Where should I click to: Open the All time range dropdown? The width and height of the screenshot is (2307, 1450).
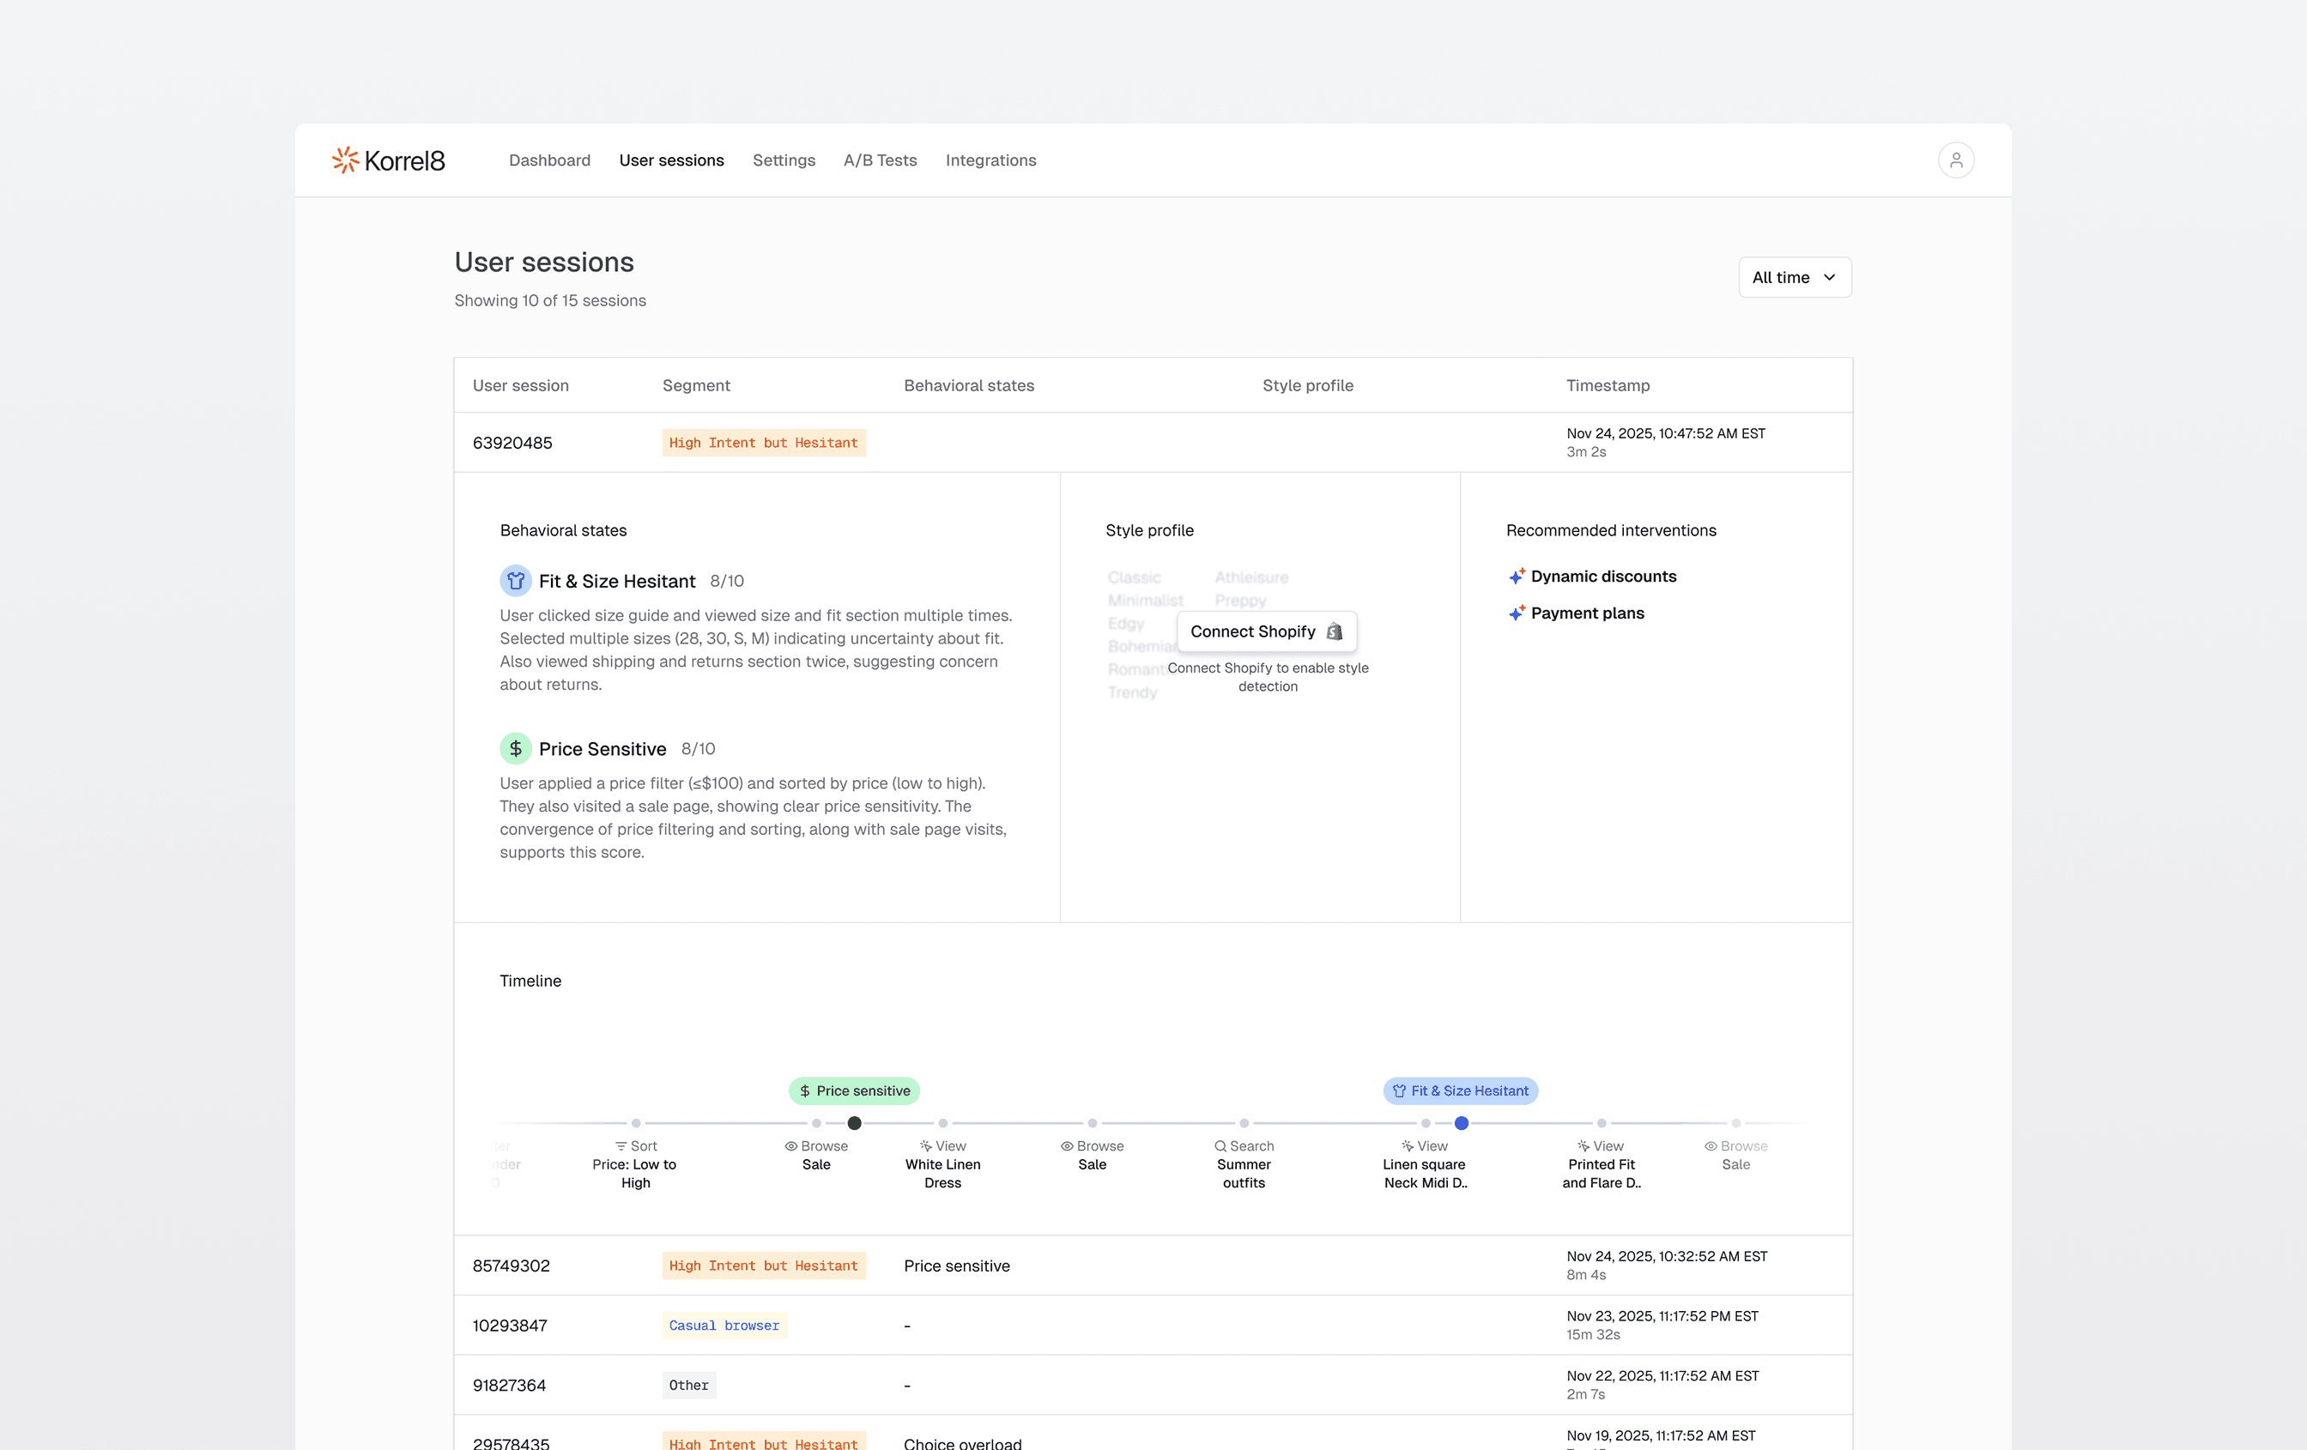tap(1794, 277)
